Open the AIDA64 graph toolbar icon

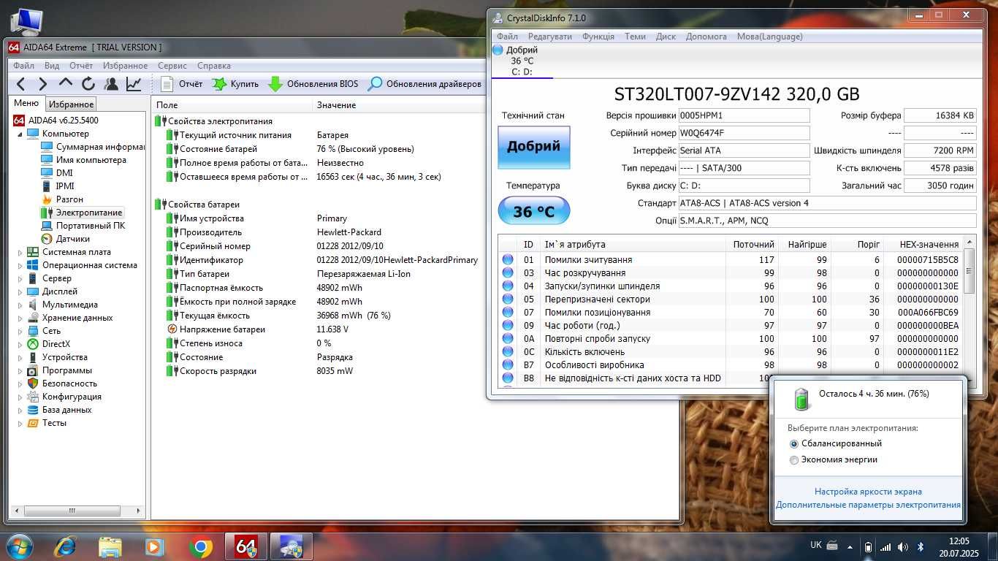[134, 84]
